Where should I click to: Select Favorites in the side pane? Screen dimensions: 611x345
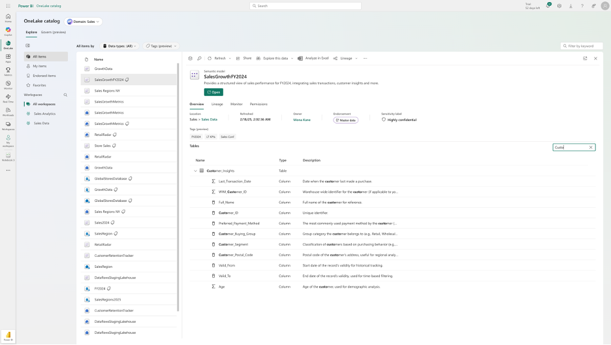click(46, 85)
